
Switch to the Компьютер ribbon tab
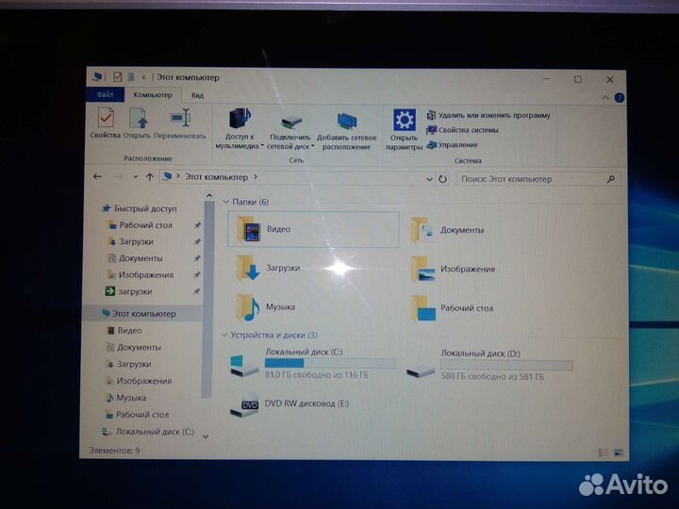tap(153, 95)
